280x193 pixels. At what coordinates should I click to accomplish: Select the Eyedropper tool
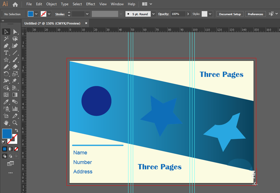[x=6, y=102]
